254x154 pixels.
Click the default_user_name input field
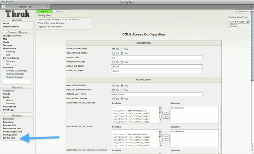pos(157,94)
